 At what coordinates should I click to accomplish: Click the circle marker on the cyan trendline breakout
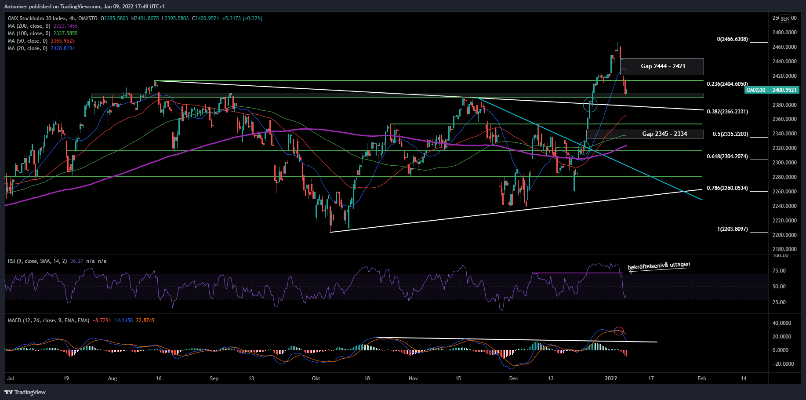584,147
